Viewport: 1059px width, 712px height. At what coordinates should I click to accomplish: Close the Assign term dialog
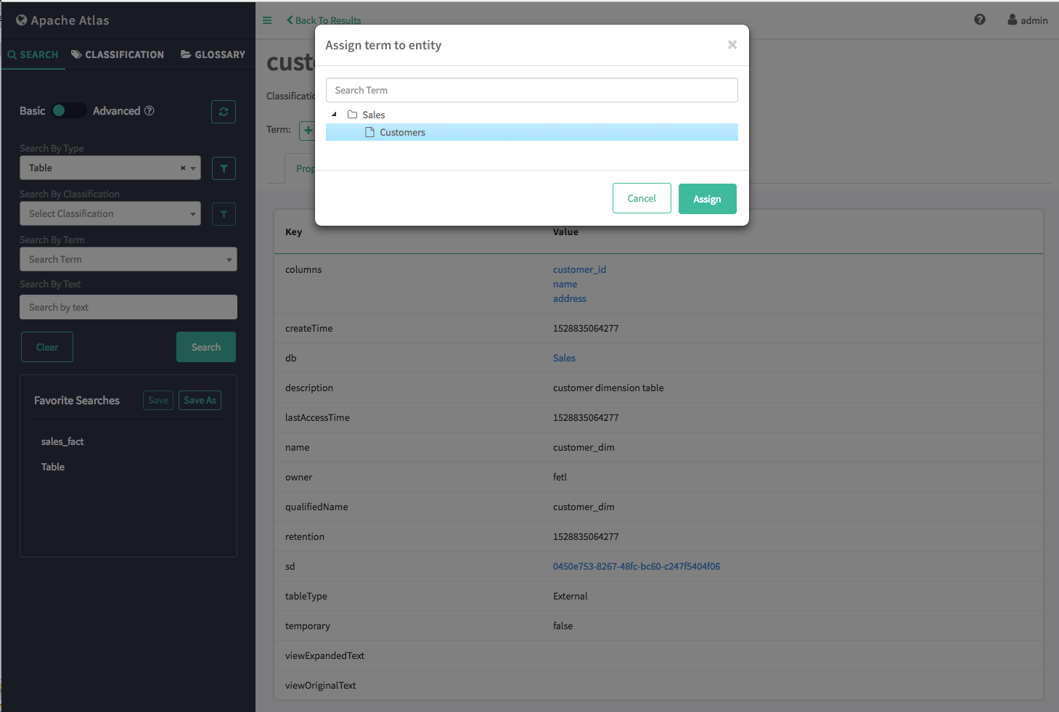pyautogui.click(x=732, y=45)
